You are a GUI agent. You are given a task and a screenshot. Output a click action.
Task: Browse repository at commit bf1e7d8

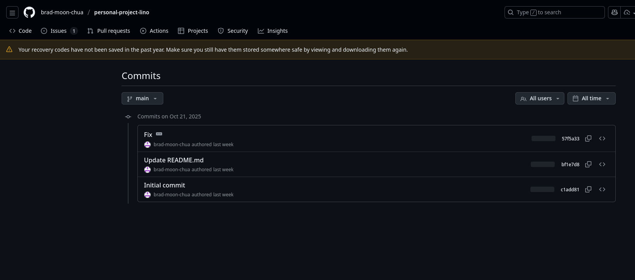602,164
